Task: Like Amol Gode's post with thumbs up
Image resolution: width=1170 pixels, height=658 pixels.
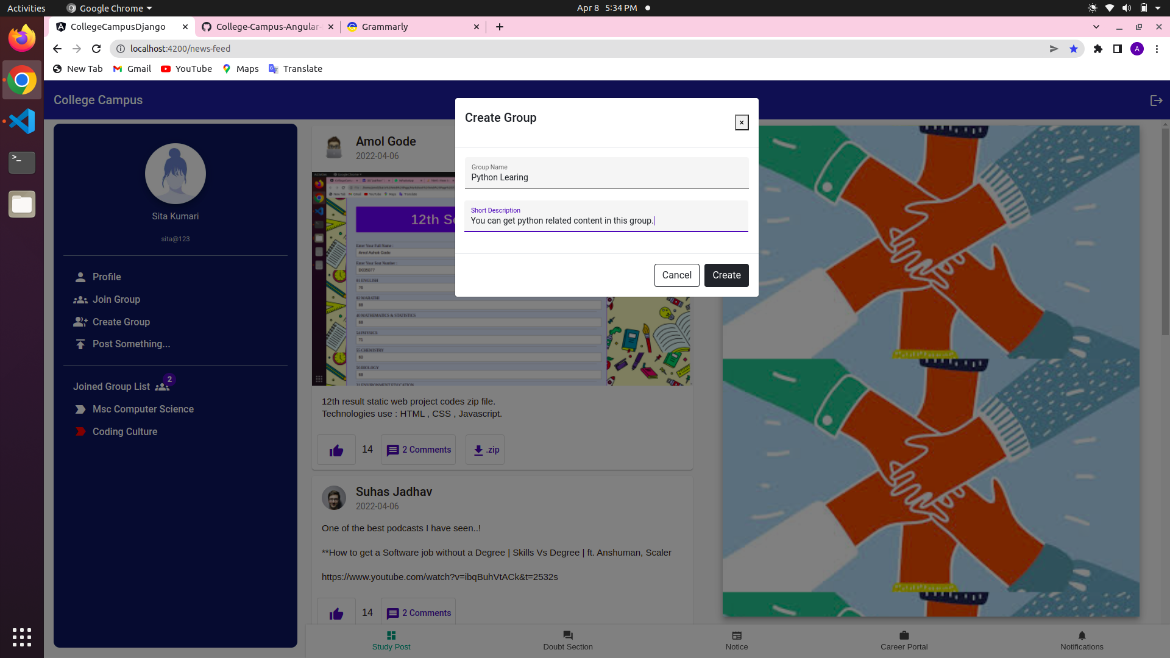Action: tap(336, 450)
